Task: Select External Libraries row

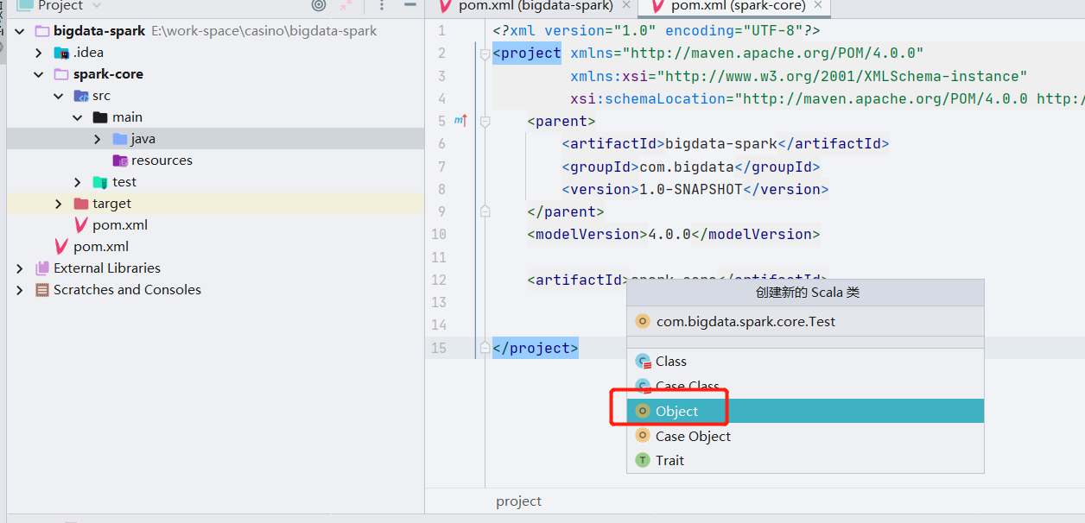Action: [215, 268]
